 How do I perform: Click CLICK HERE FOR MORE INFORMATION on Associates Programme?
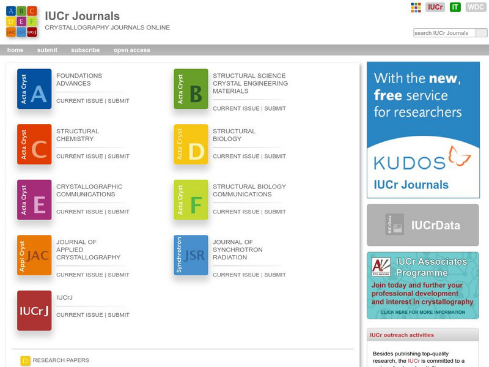(x=422, y=311)
